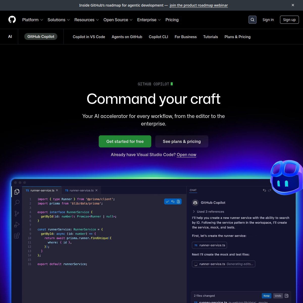Screen dimensions: 303x303
Task: Dismiss the roadmap webinar banner
Action: (293, 5)
